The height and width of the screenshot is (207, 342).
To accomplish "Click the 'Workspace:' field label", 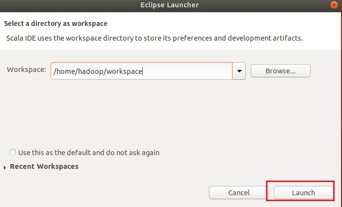I will point(26,69).
